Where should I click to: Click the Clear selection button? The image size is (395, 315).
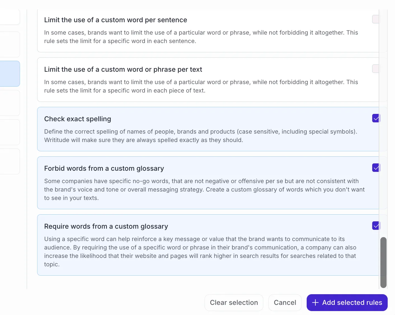[x=234, y=302]
